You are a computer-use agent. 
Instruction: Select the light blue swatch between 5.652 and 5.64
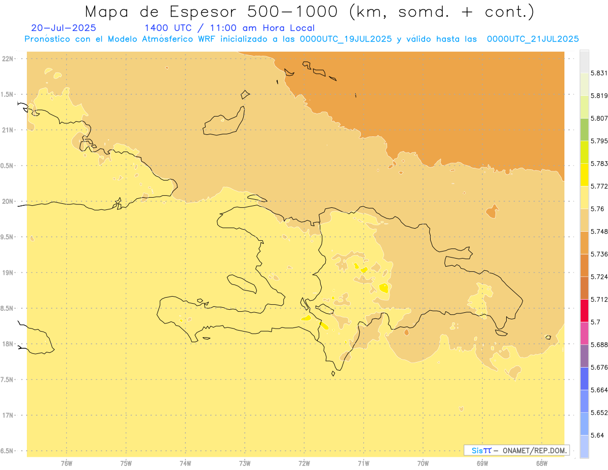(x=584, y=423)
